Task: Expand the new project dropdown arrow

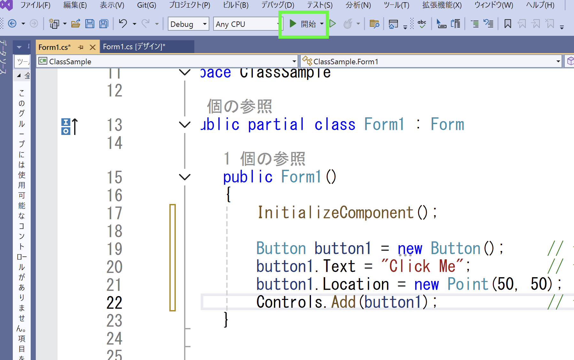Action: pyautogui.click(x=65, y=24)
